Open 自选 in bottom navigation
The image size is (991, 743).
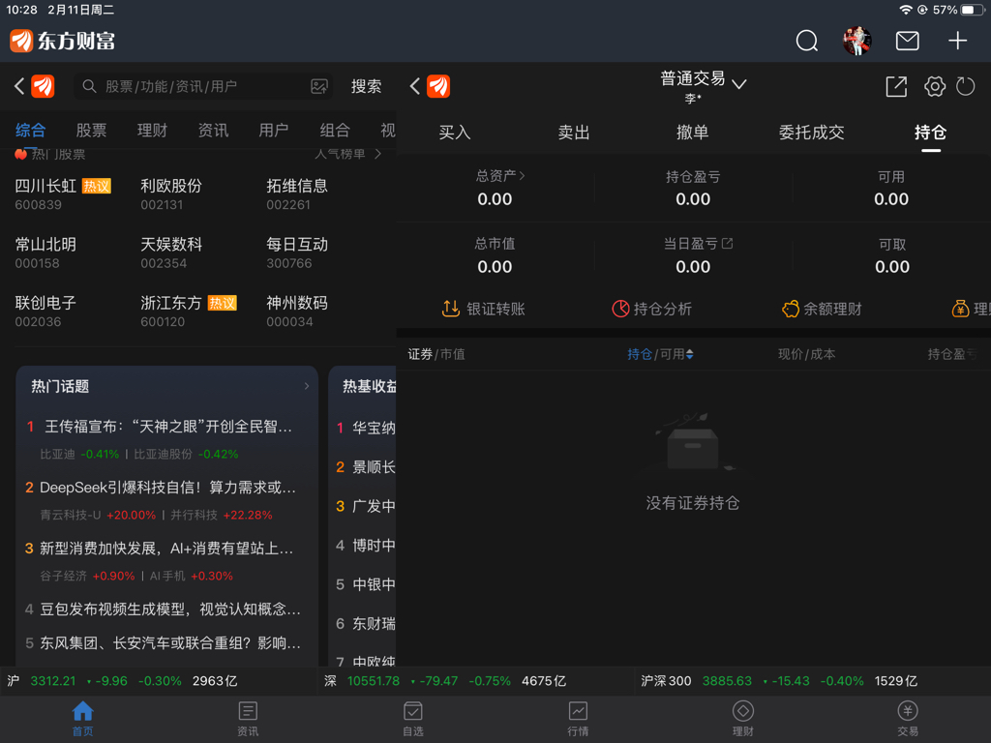point(412,719)
